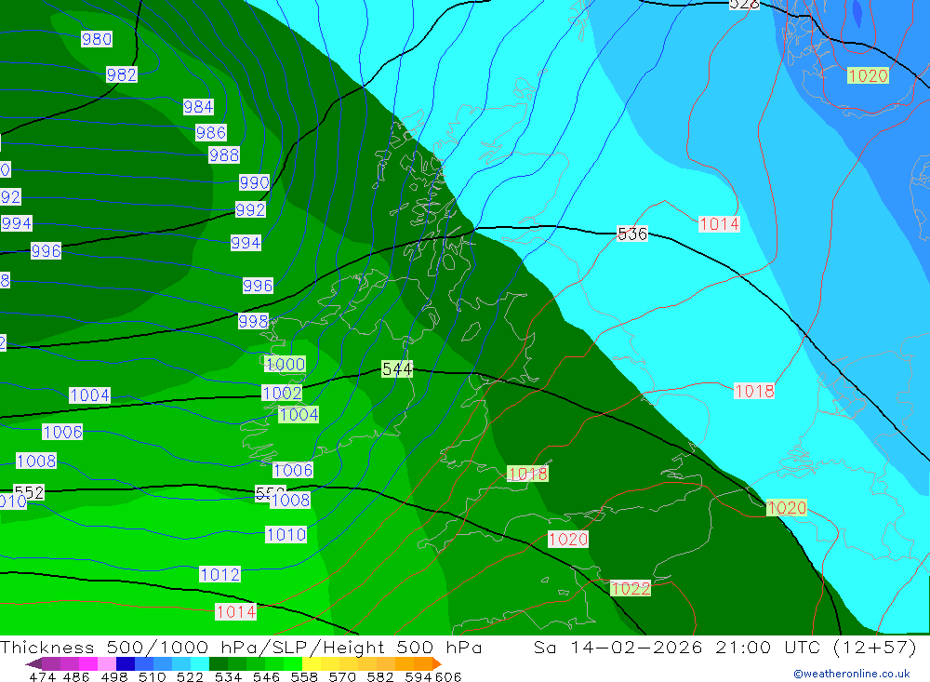
Task: Click the legend value 534
Action: [229, 677]
